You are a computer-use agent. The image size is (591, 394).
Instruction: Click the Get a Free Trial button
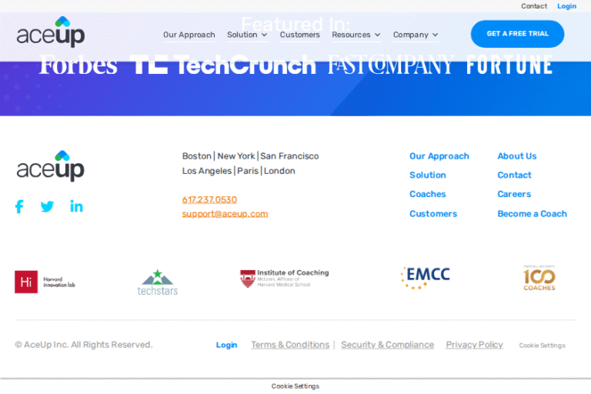517,34
